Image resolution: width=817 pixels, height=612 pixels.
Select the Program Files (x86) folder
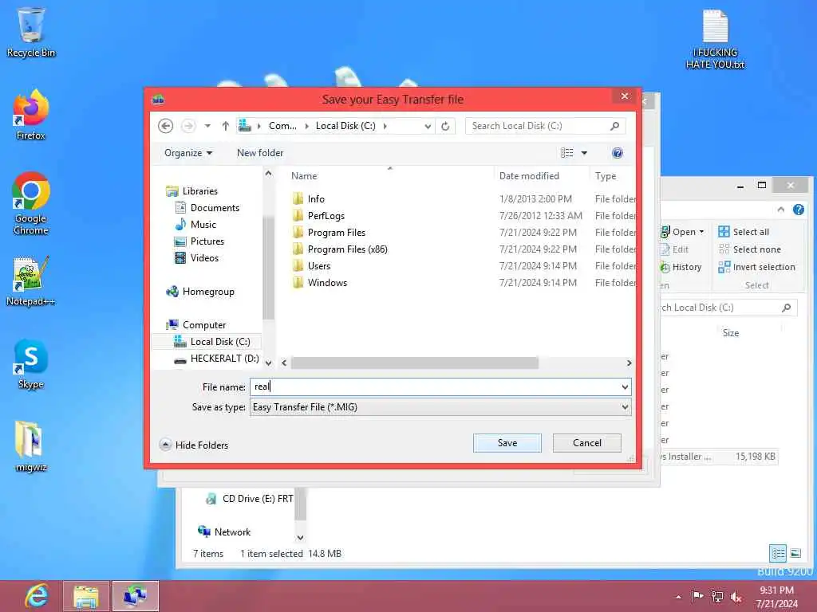339,249
